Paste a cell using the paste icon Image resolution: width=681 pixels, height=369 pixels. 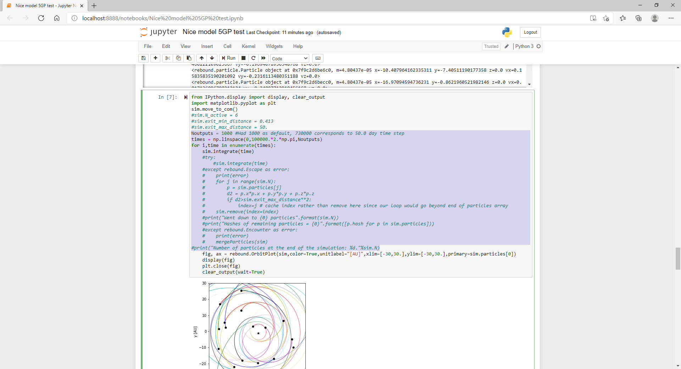tap(189, 58)
